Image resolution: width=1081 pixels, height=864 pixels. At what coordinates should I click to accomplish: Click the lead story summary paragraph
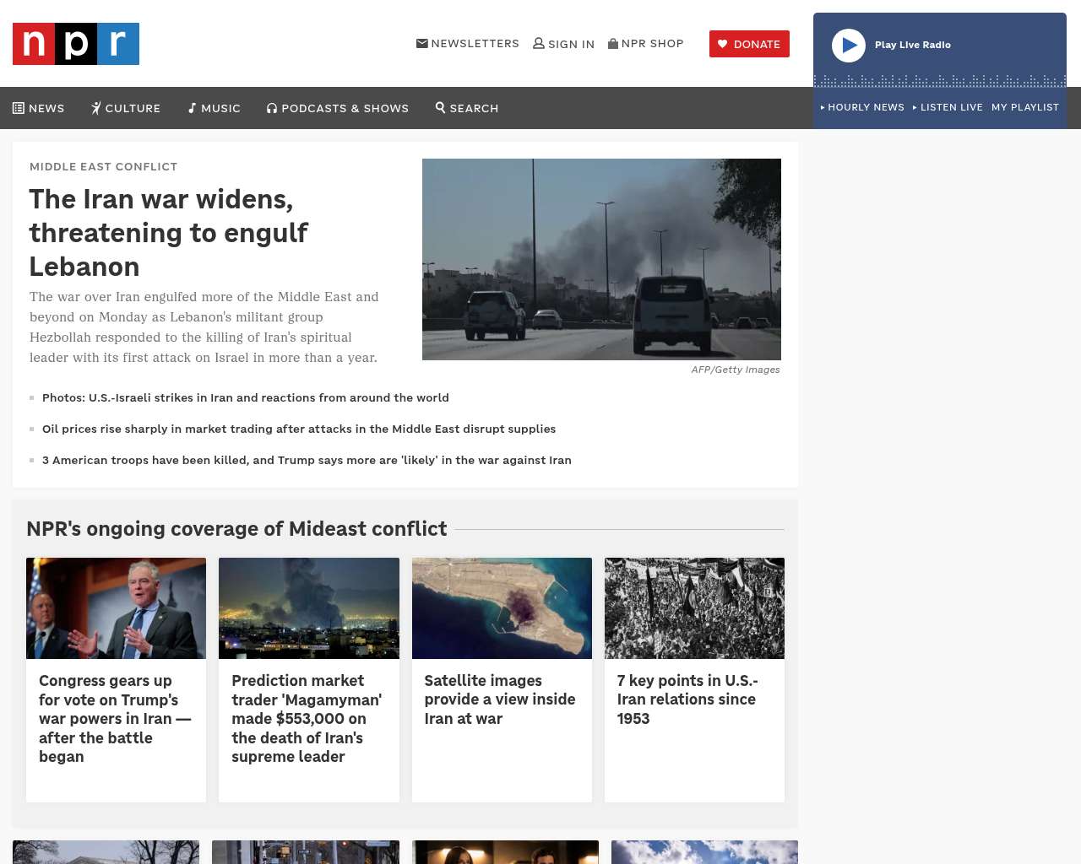(204, 327)
